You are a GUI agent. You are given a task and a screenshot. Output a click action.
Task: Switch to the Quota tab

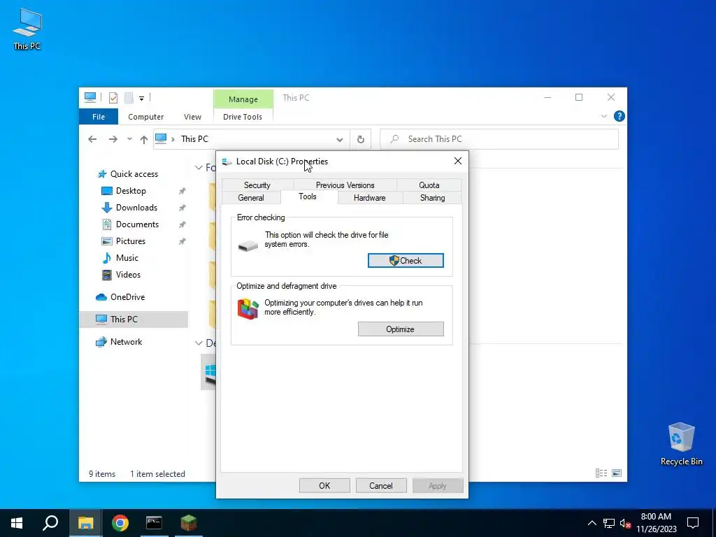(x=429, y=185)
